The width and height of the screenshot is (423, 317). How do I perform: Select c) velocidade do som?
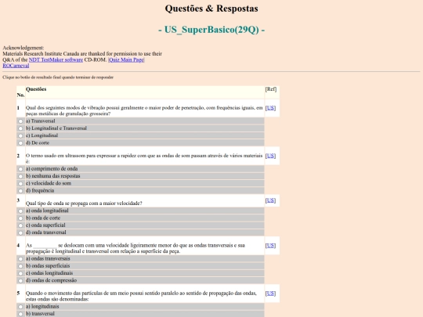20,184
